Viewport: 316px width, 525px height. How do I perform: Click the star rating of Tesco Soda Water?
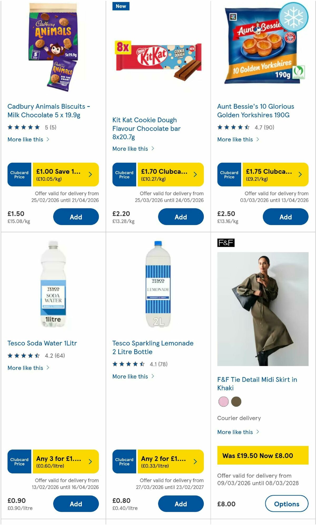(24, 355)
